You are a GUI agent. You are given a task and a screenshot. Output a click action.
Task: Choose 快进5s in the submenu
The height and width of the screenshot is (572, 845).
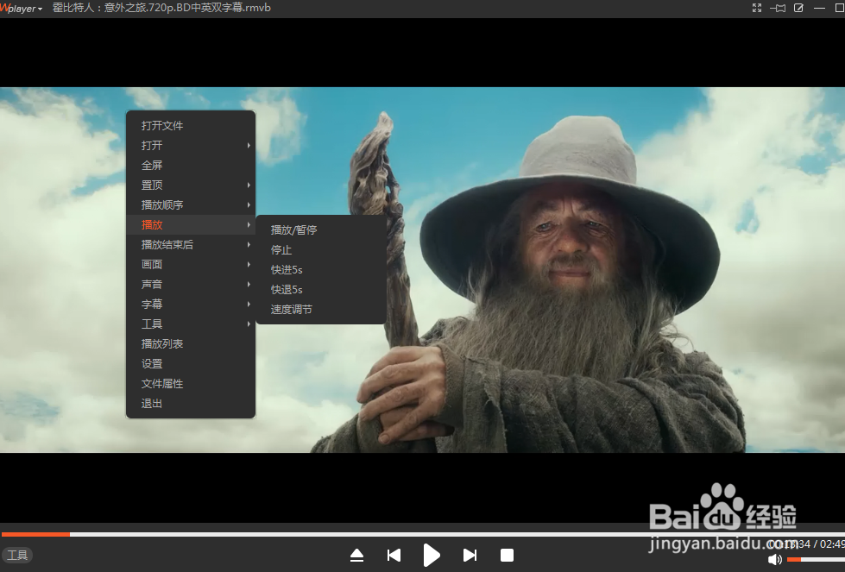click(321, 270)
